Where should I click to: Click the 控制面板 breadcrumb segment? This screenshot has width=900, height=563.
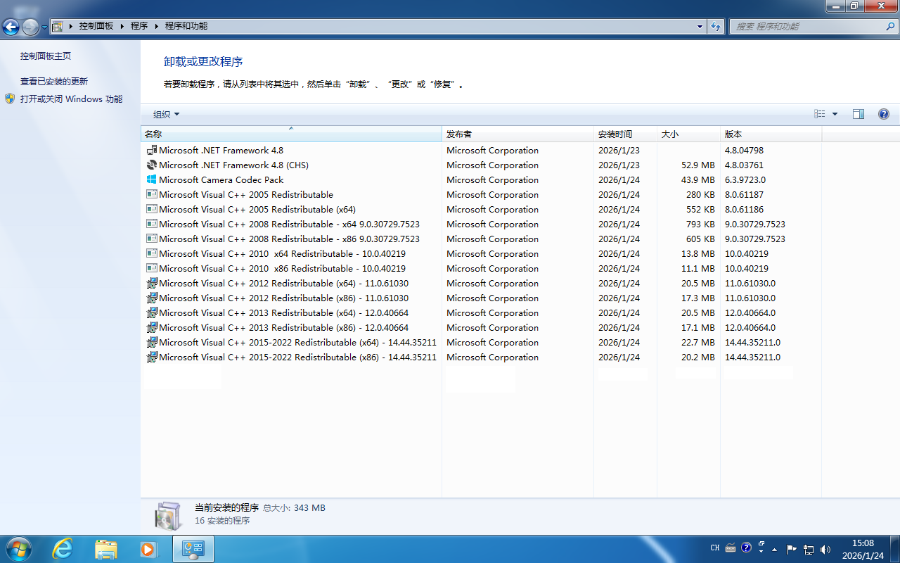(96, 26)
